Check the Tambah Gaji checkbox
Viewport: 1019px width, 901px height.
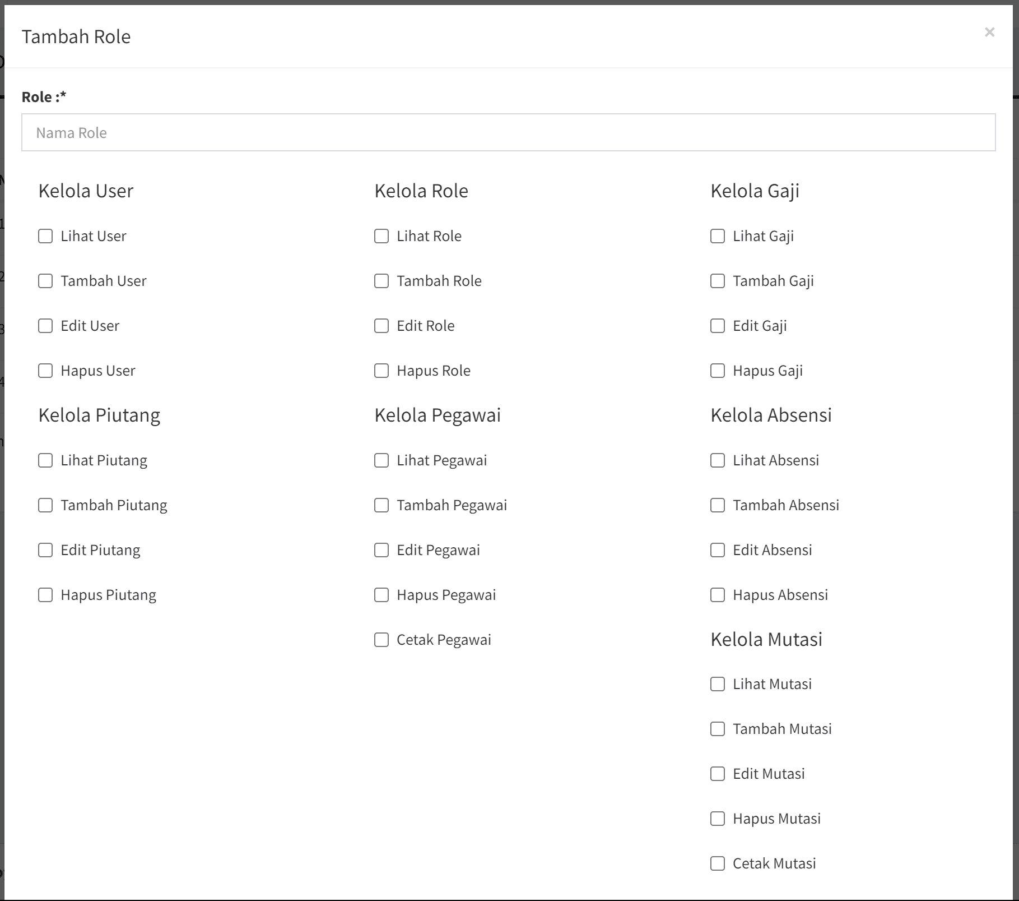point(718,281)
